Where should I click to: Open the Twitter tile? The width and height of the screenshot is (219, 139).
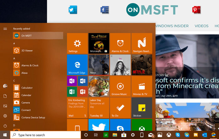[x=99, y=125]
